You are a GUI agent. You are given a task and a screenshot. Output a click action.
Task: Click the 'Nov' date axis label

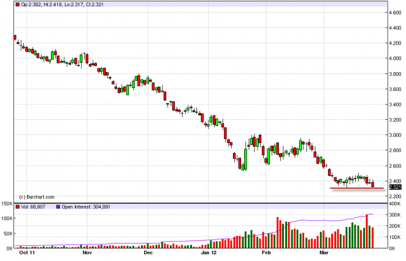[87, 252]
